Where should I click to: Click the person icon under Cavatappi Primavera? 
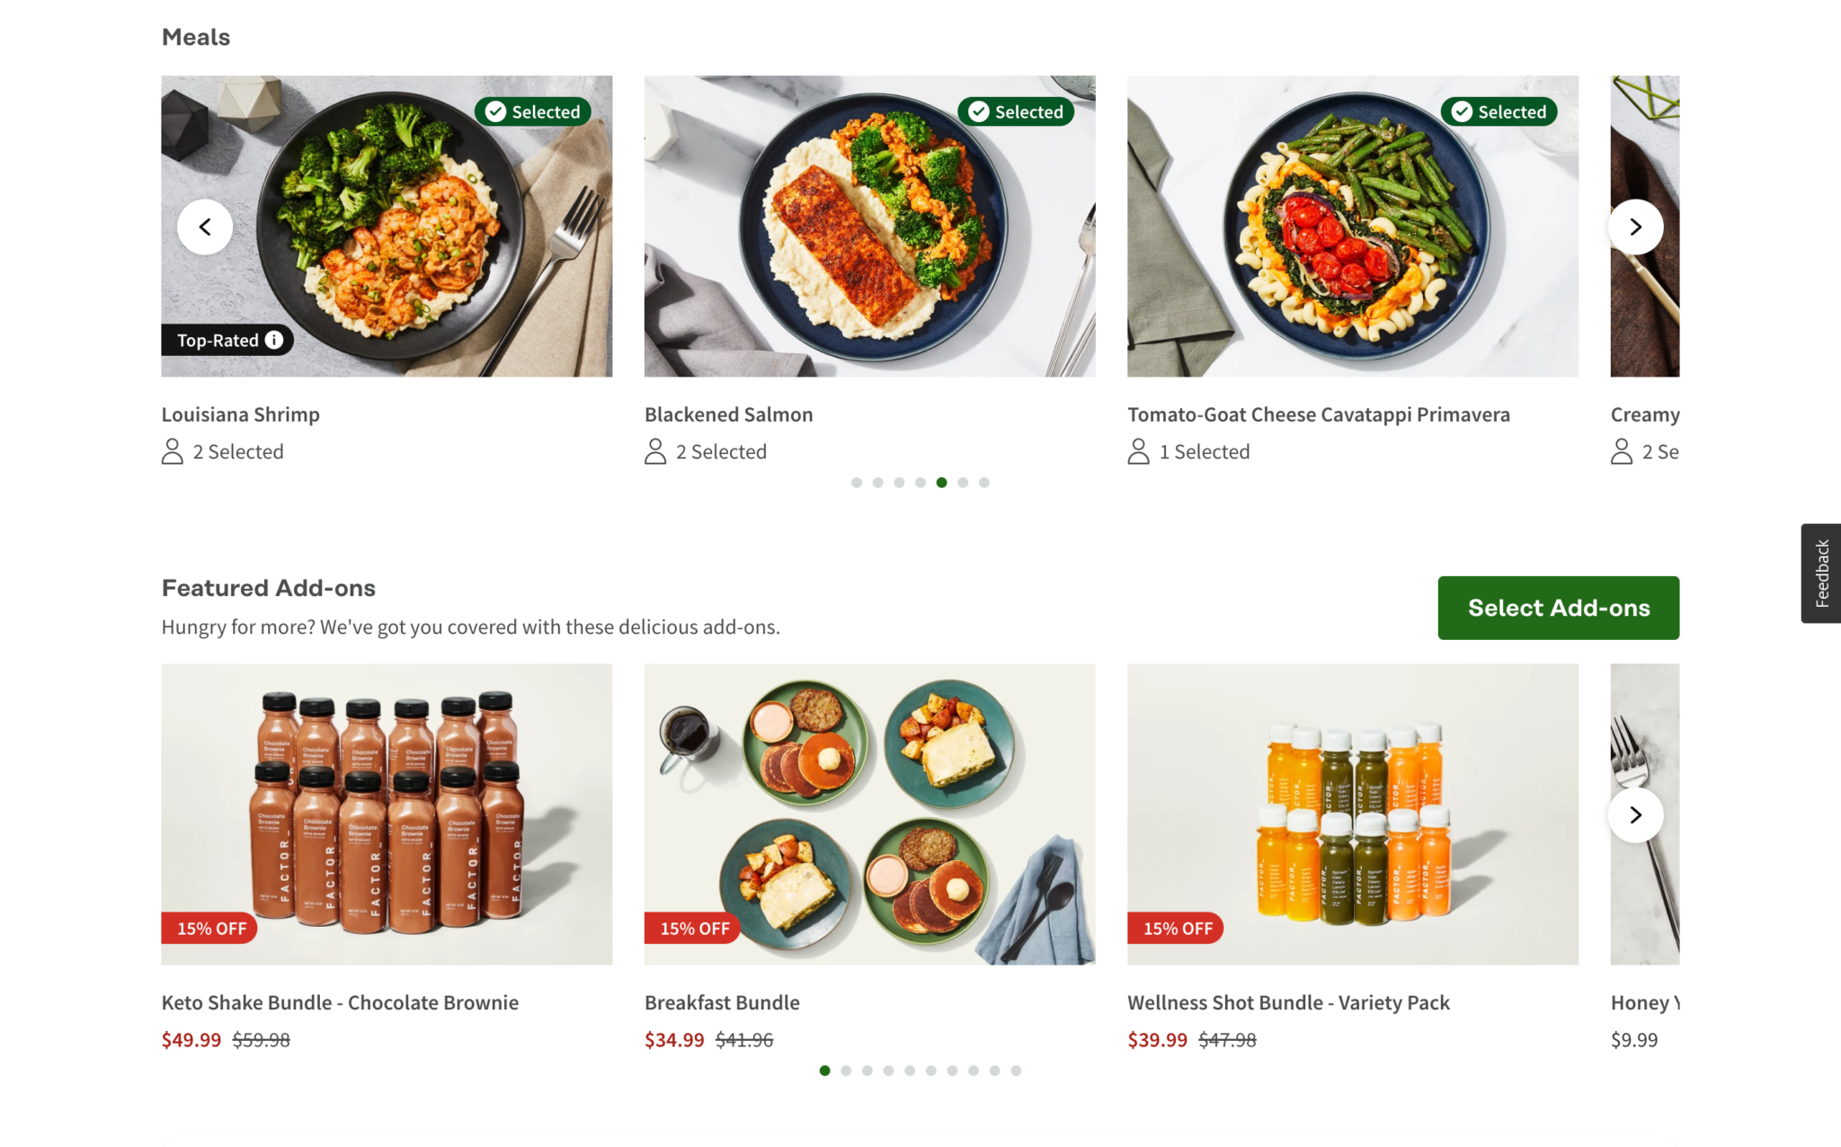click(1138, 451)
